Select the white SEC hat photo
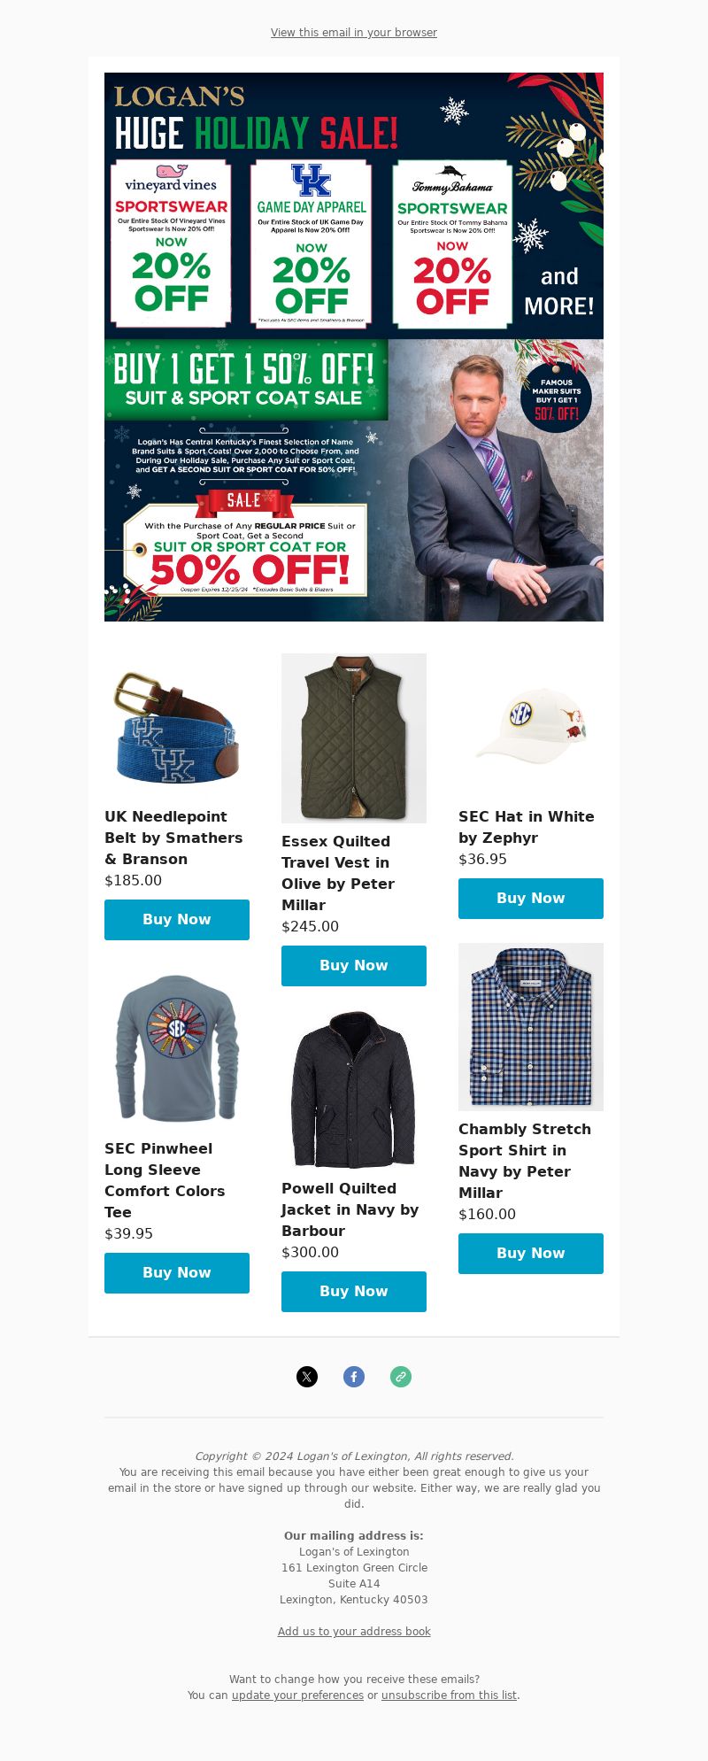This screenshot has height=1761, width=708. point(531,726)
